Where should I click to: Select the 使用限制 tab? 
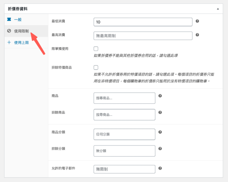tap(21, 31)
